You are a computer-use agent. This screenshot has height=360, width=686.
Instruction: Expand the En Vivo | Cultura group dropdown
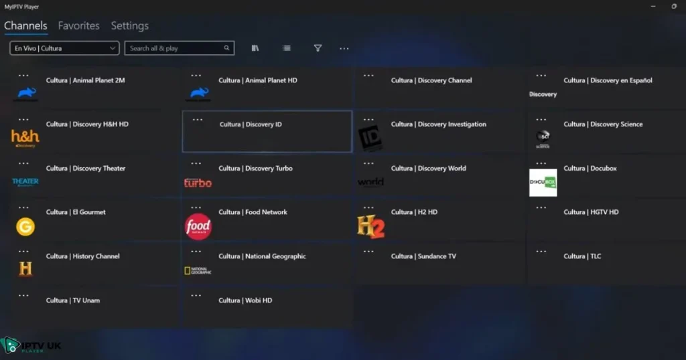click(x=64, y=48)
